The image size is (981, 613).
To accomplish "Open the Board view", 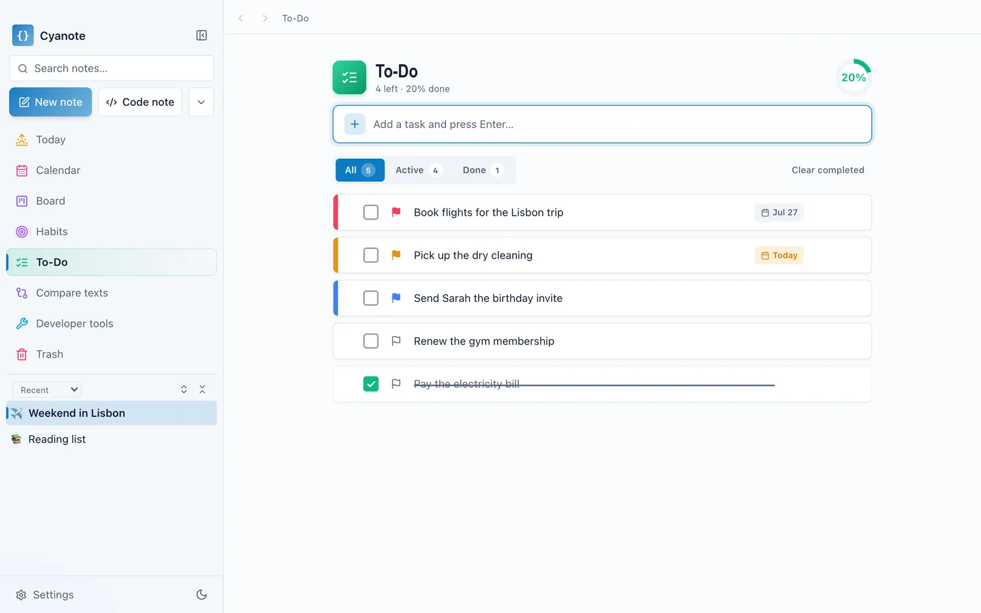I will point(111,201).
